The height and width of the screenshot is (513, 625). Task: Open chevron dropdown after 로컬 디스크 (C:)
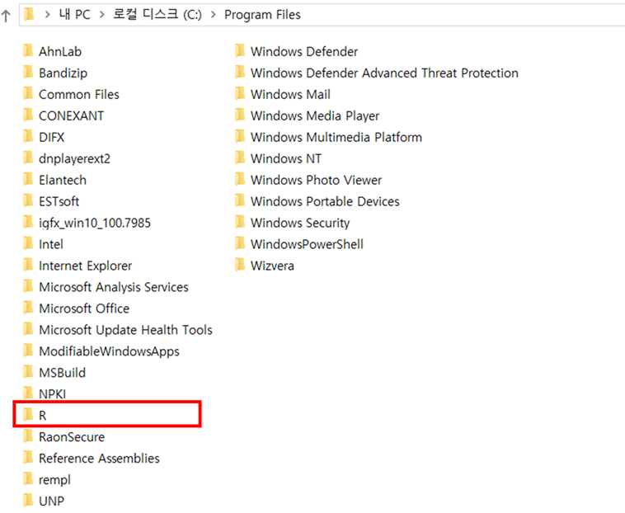pyautogui.click(x=214, y=15)
